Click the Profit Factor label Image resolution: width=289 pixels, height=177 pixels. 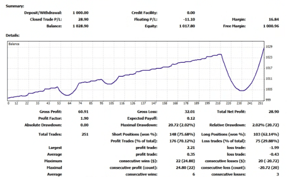click(x=50, y=118)
